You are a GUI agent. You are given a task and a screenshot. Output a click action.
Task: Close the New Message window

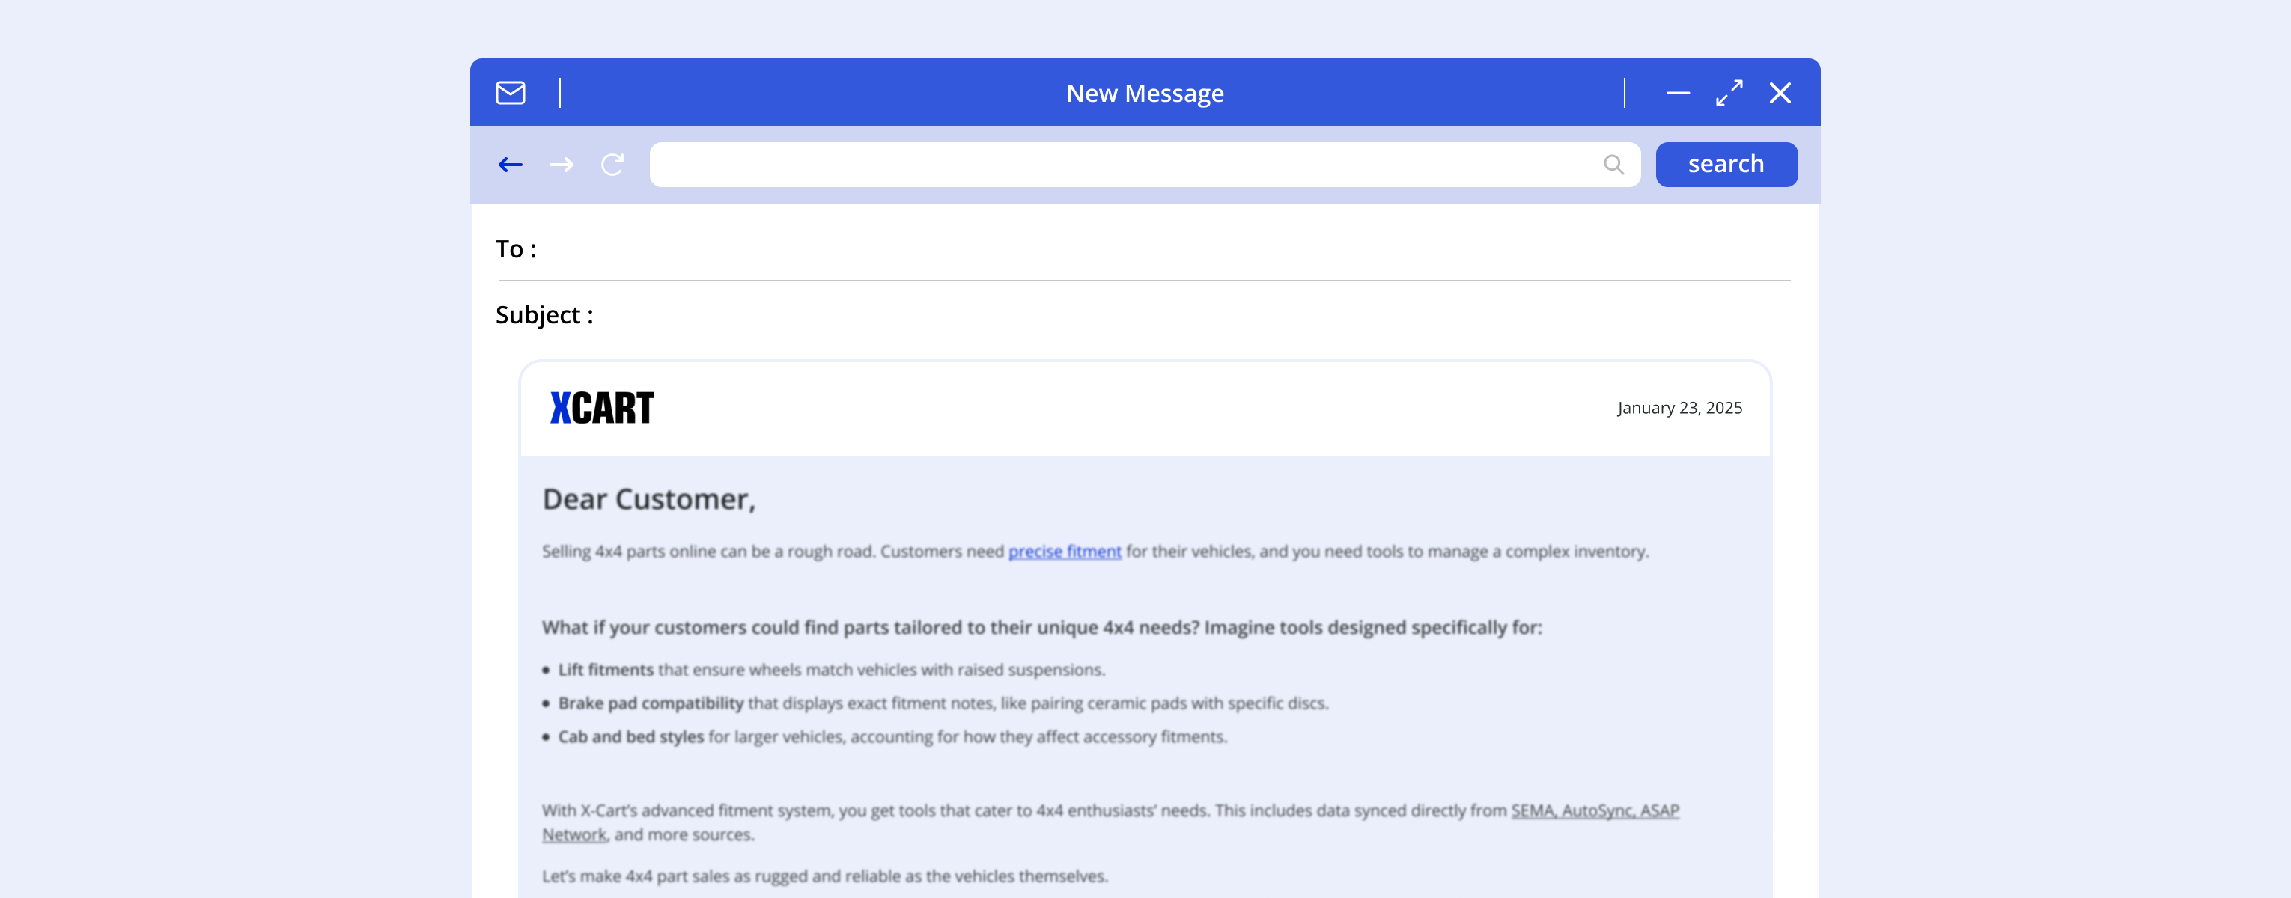pyautogui.click(x=1780, y=91)
